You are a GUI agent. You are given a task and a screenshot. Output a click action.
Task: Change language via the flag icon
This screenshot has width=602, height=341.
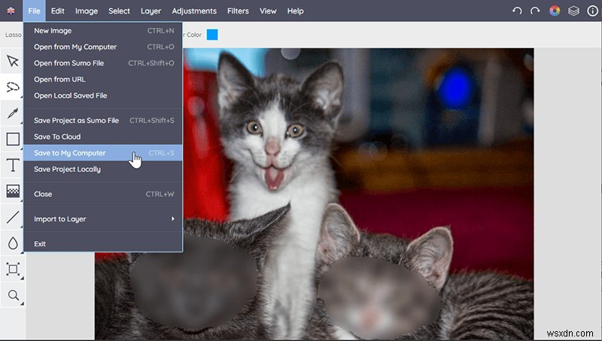tap(11, 11)
